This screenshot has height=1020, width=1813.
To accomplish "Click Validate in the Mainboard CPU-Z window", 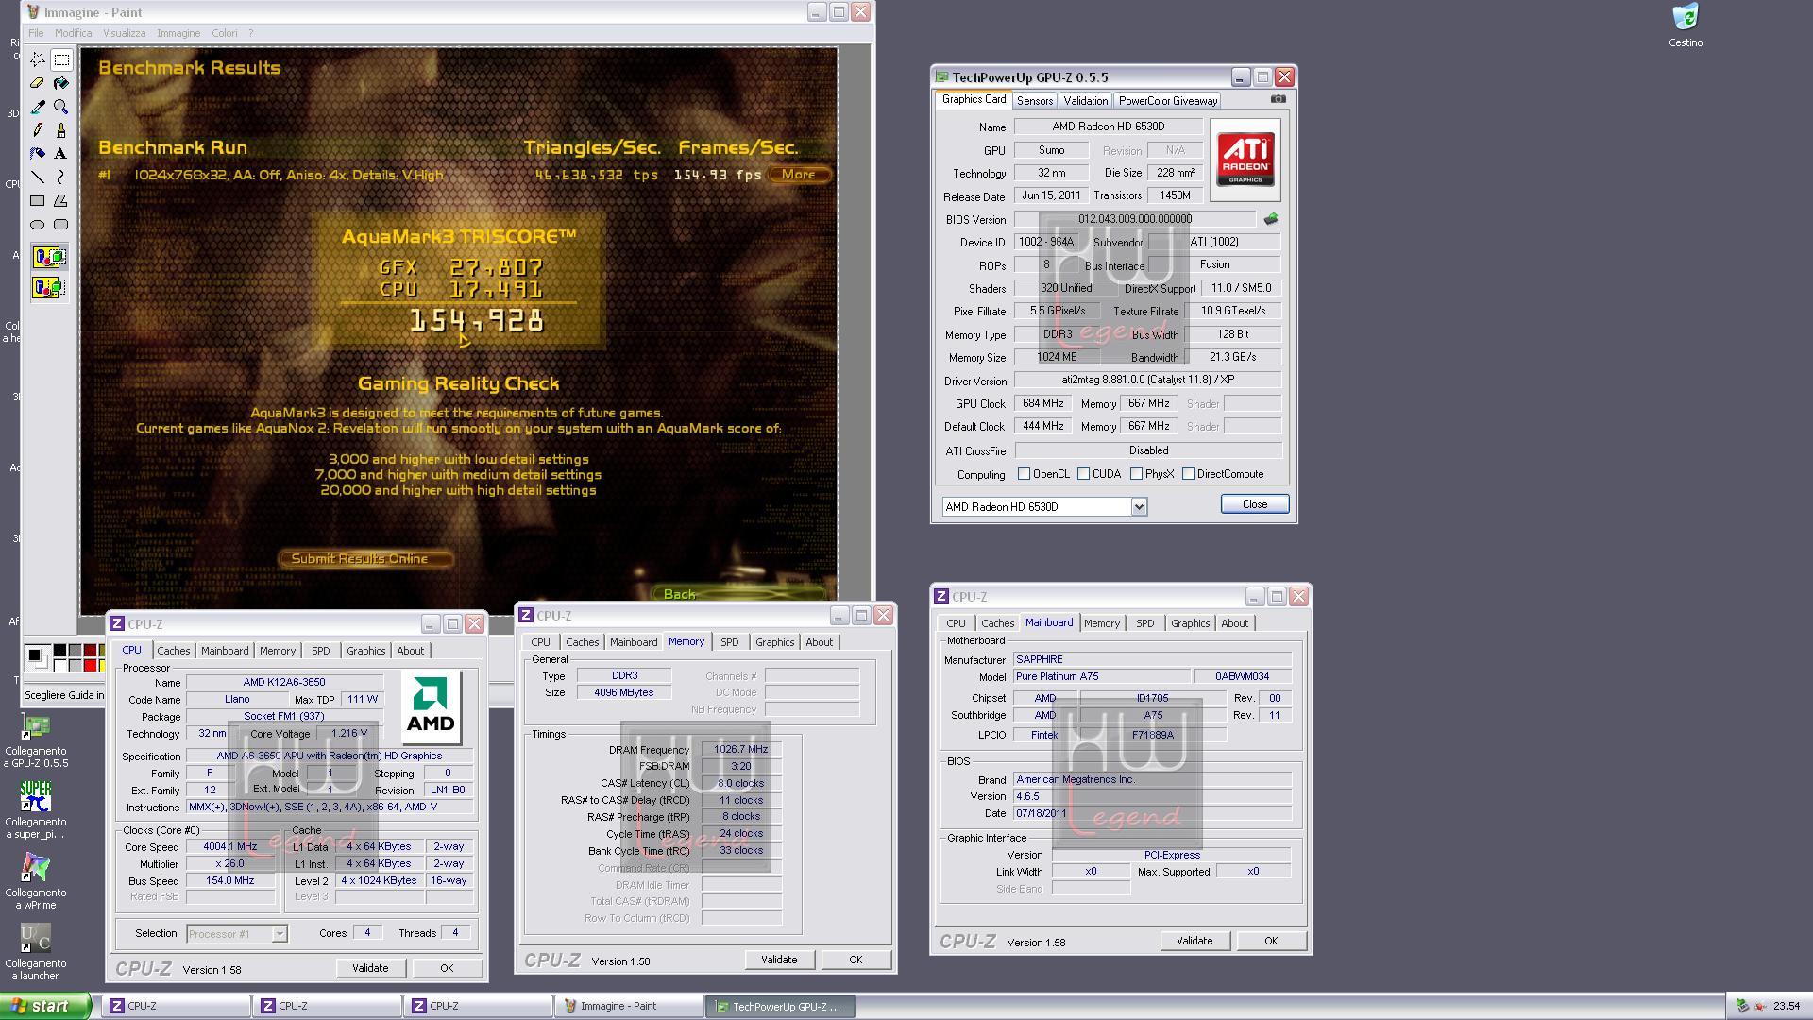I will pos(1195,941).
